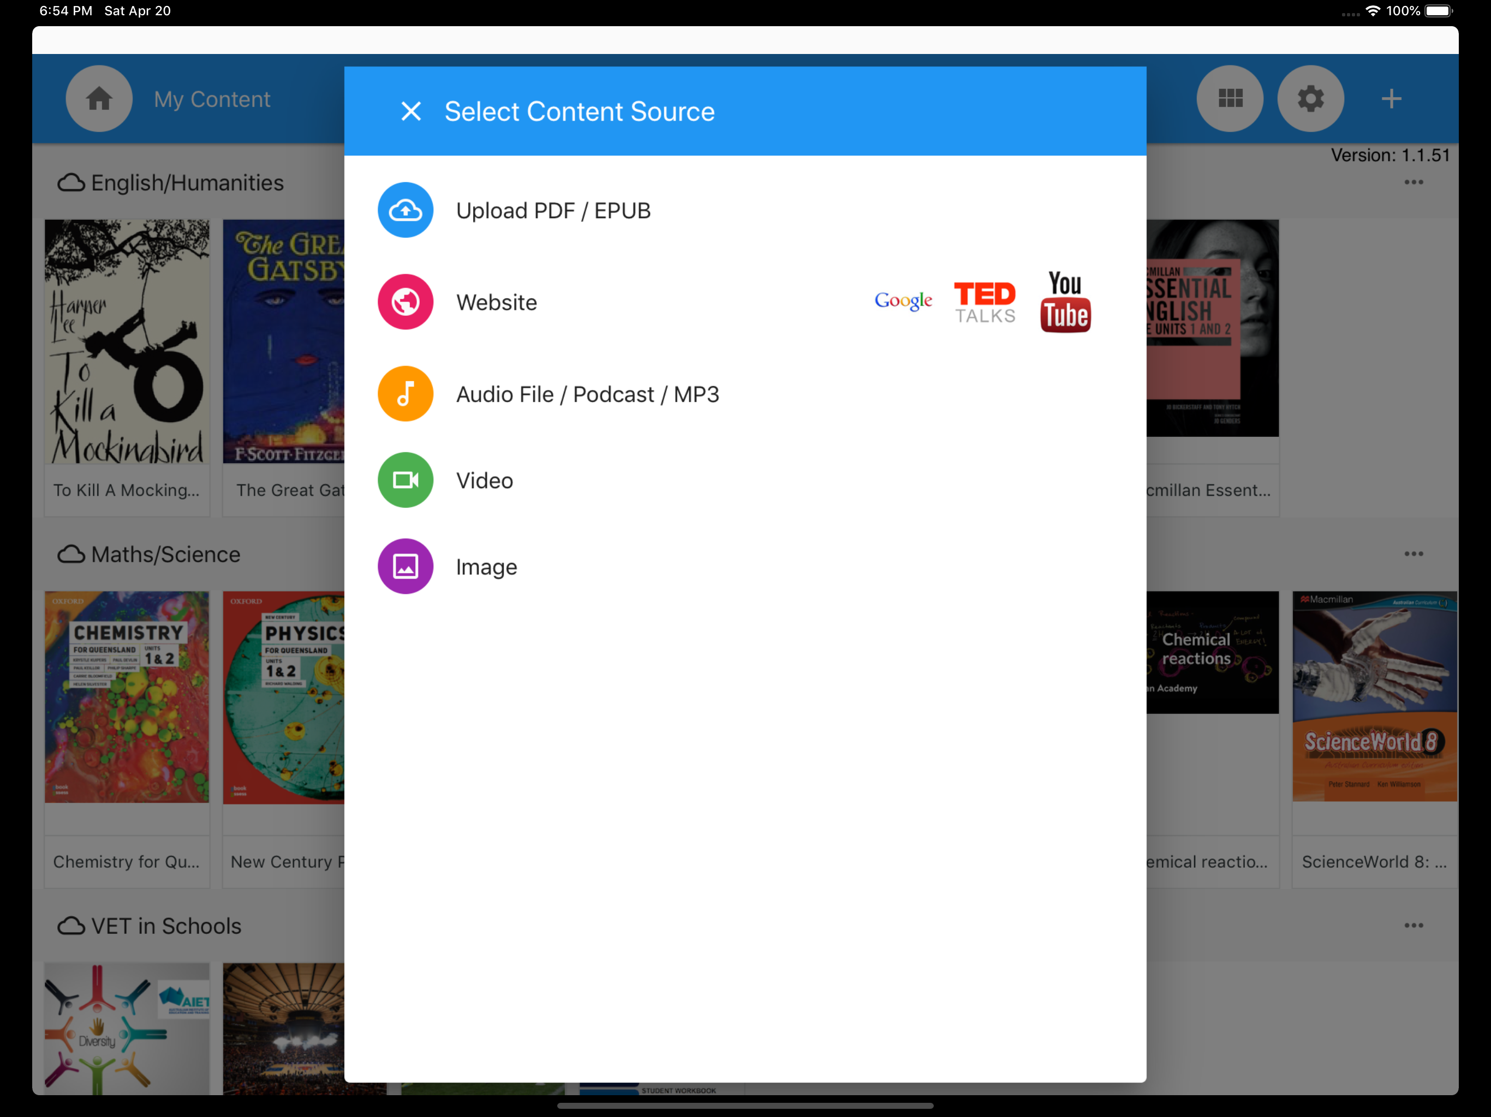This screenshot has height=1117, width=1491.
Task: Click the YouTube logo
Action: click(x=1065, y=301)
